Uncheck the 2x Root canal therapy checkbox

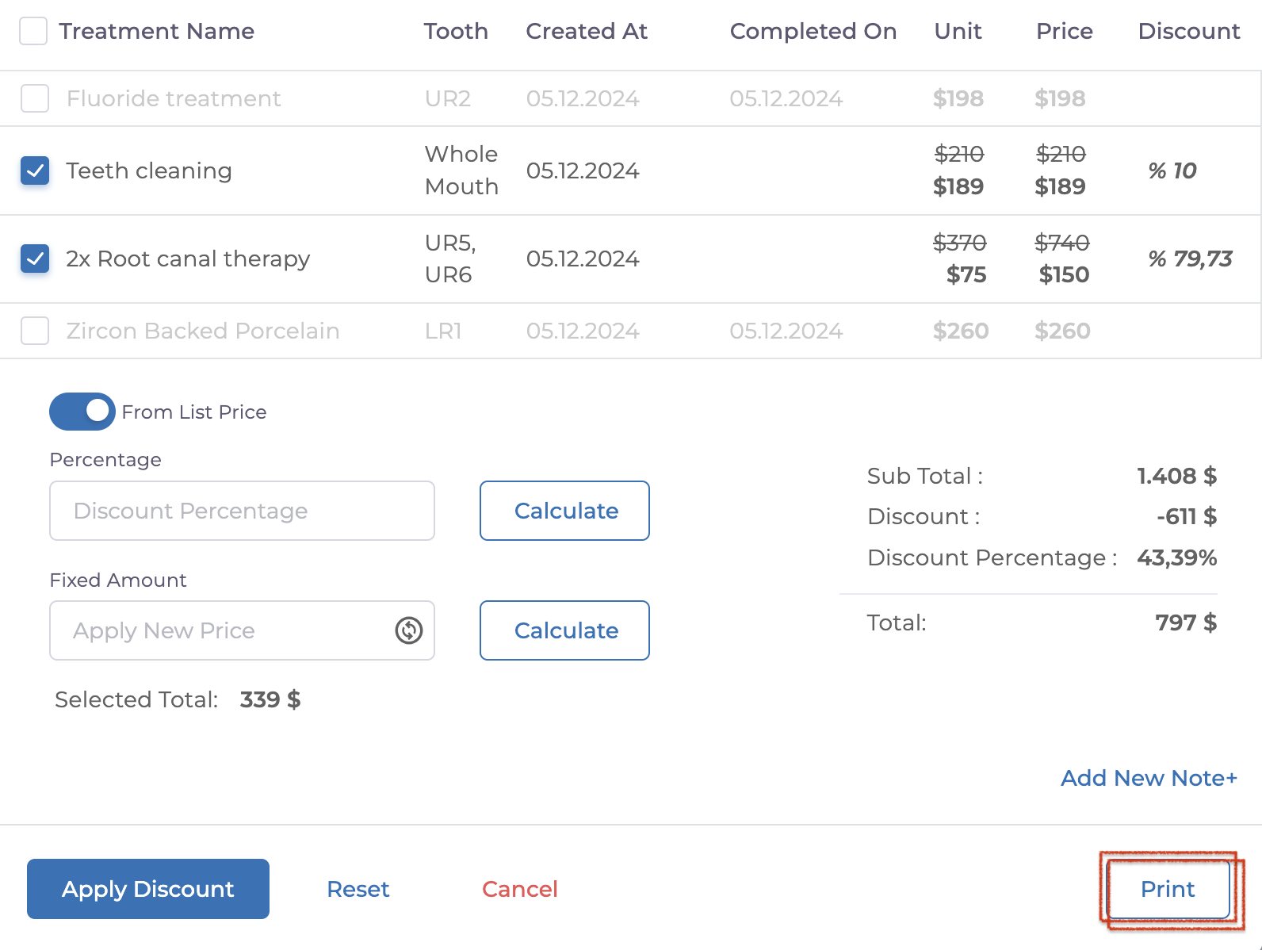tap(35, 259)
